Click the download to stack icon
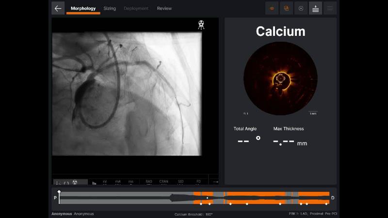The height and width of the screenshot is (218, 388). pyautogui.click(x=315, y=8)
